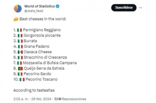
Task: Click the blue verified badge
Action: pos(58,6)
